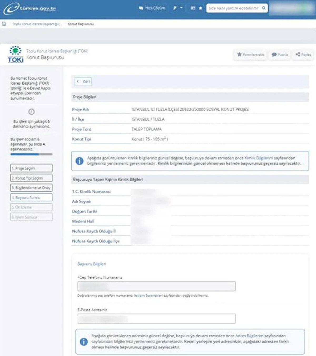Open Toplu Konut İdaresi Başkanlığı breadcrumb
This screenshot has width=316, height=356.
[x=37, y=24]
